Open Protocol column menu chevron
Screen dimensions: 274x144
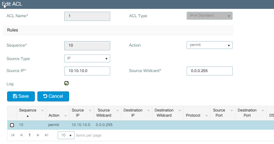[x=207, y=116]
